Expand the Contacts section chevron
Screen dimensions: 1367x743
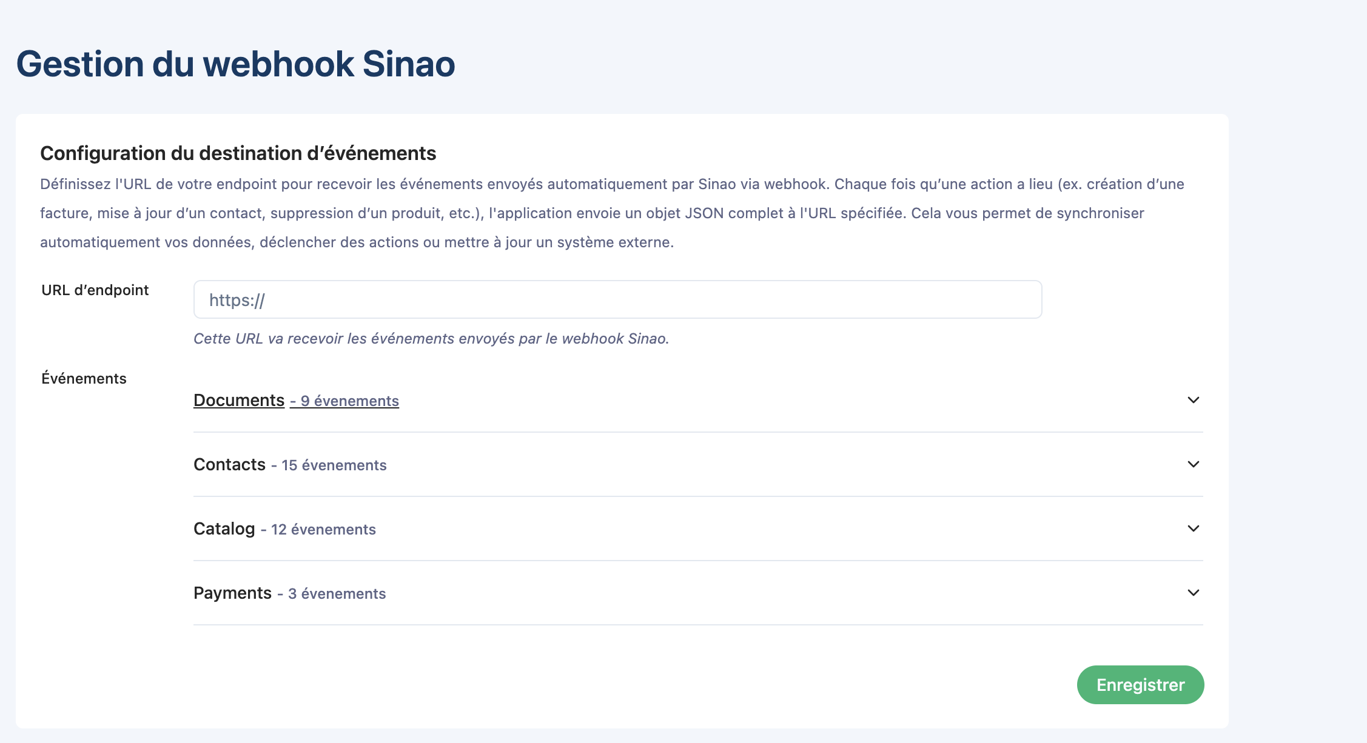coord(1193,464)
